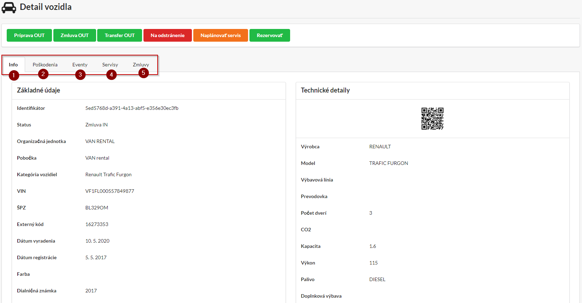Open the Zmluvy tab
582x303 pixels.
click(x=141, y=65)
